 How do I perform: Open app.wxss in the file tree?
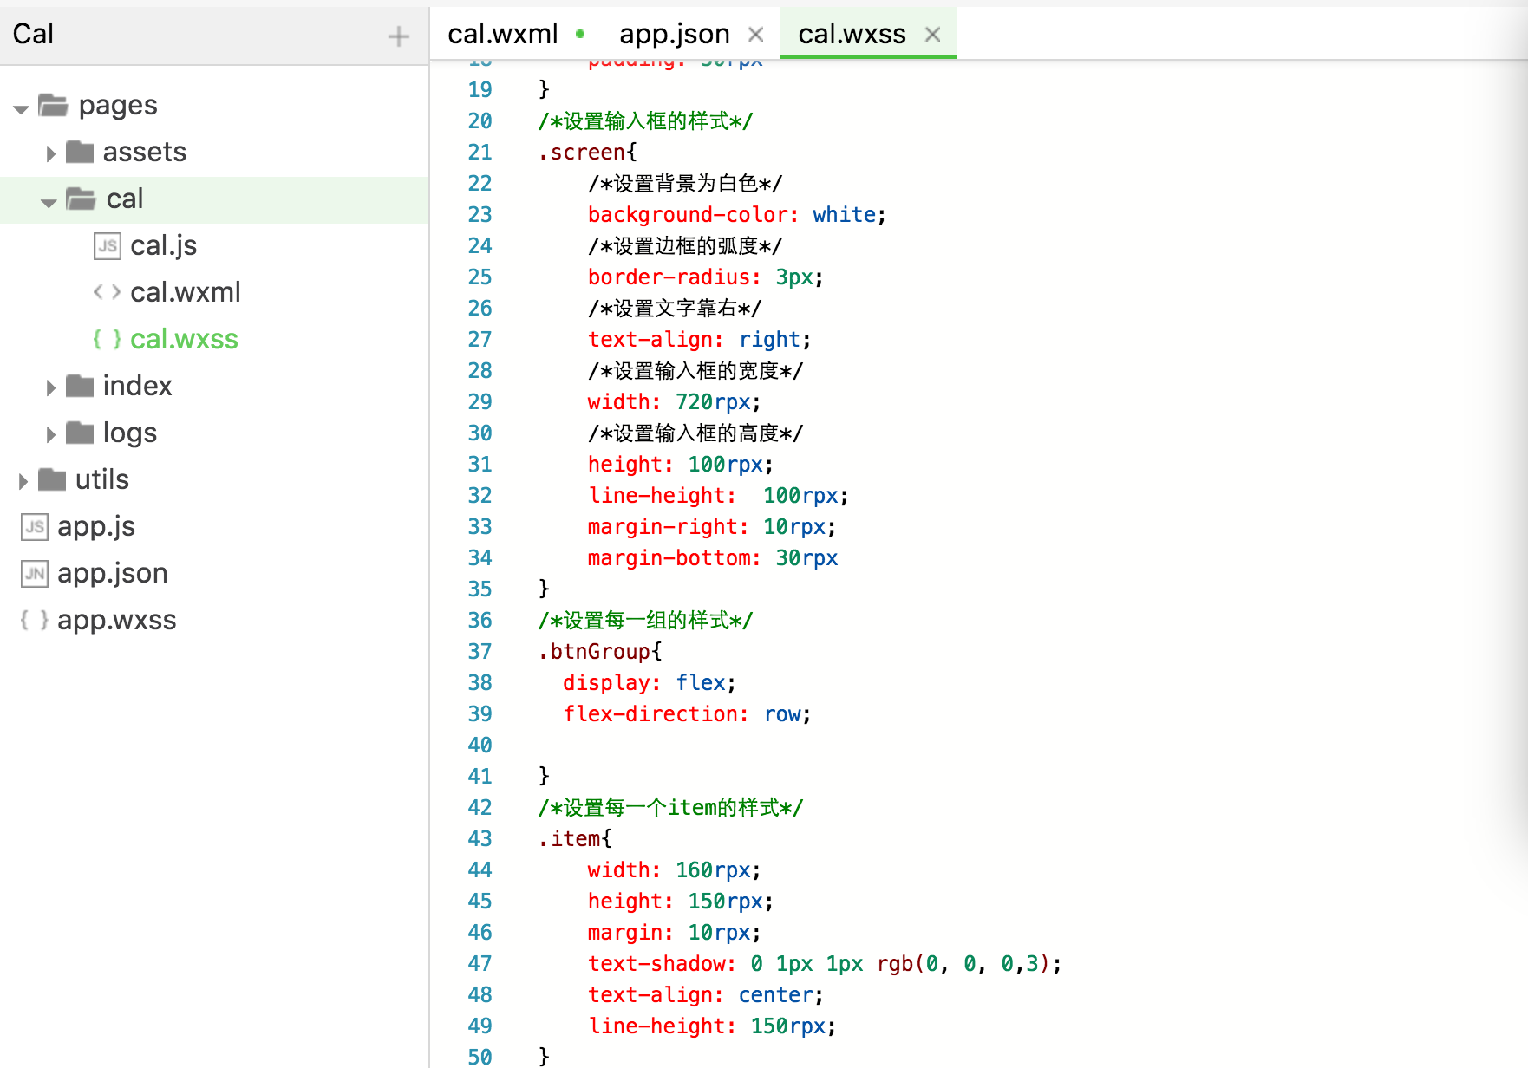[x=117, y=621]
